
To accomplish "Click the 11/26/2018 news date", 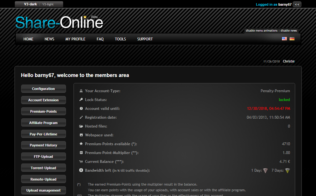I will pyautogui.click(x=271, y=62).
